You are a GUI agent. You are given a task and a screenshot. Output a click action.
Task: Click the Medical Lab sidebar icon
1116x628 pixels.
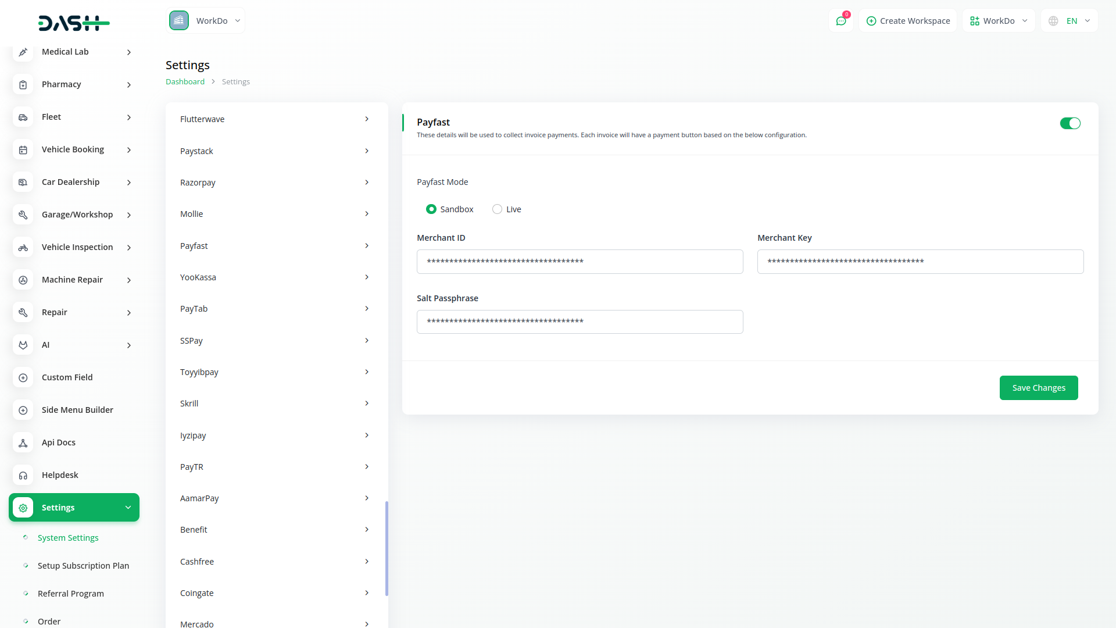pyautogui.click(x=23, y=52)
